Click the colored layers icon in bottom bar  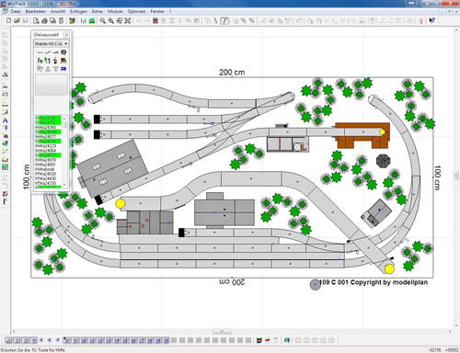coord(259,340)
